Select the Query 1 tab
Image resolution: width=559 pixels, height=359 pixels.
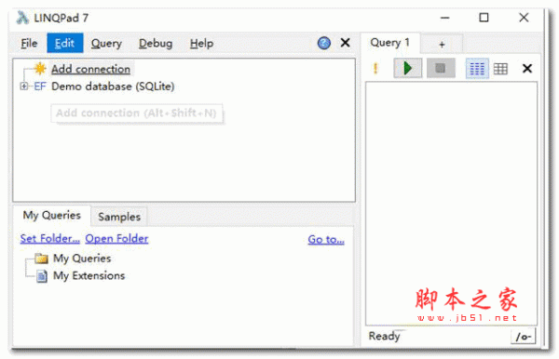(x=390, y=43)
